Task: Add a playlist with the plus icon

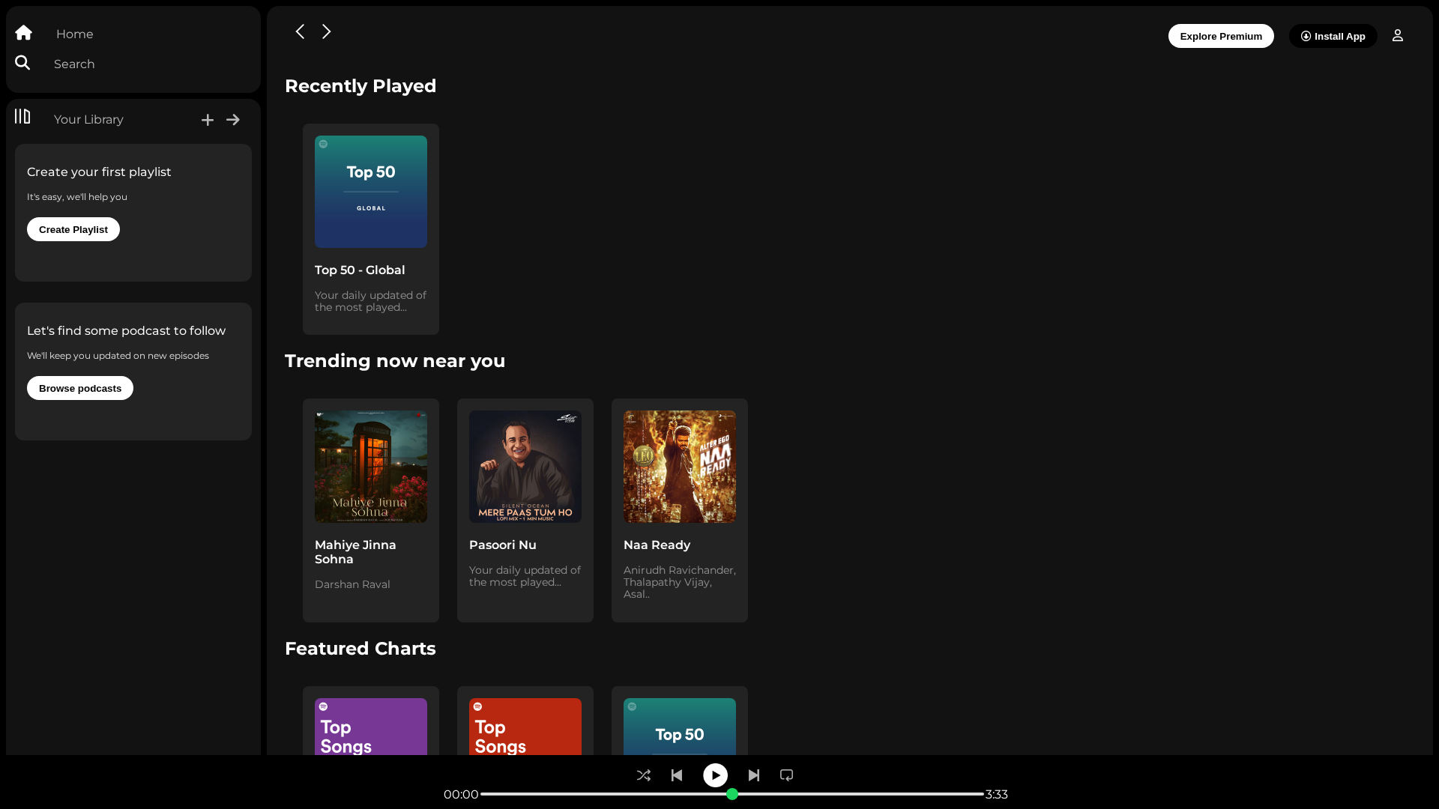Action: [x=208, y=120]
